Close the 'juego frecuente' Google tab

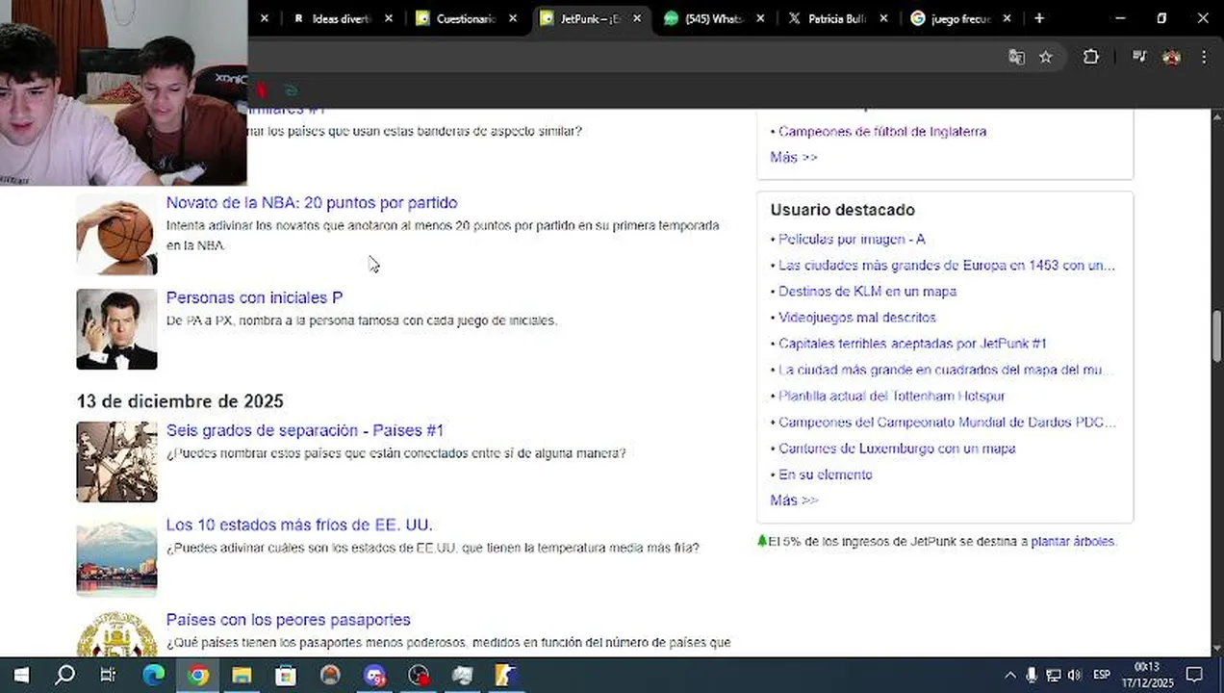tap(1007, 18)
